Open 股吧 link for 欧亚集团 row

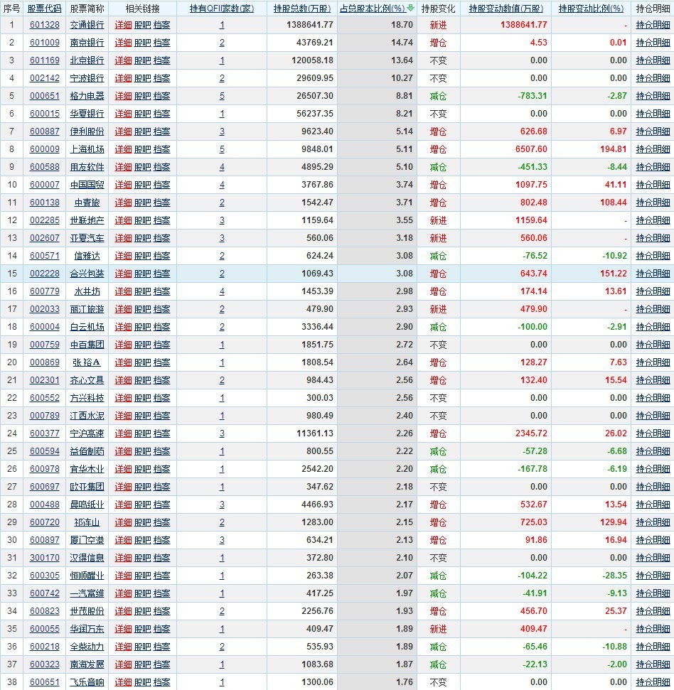coord(143,486)
